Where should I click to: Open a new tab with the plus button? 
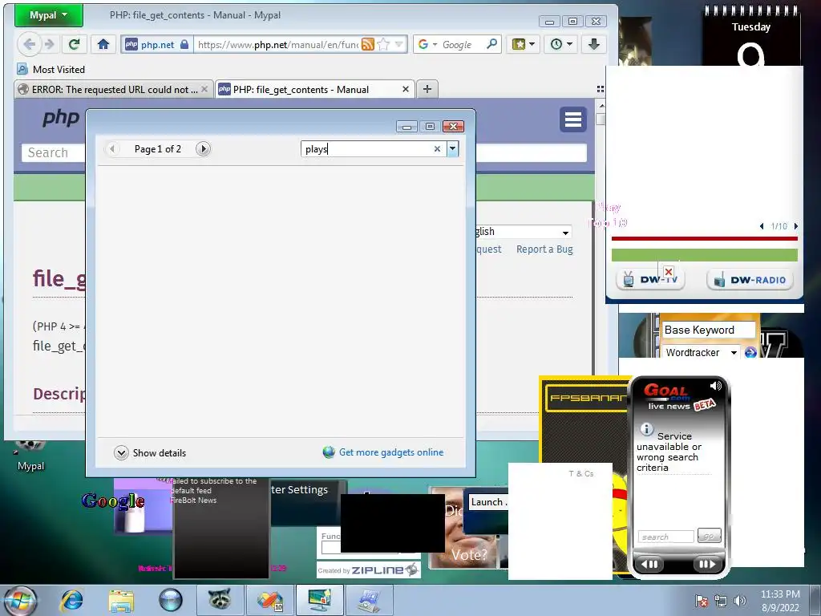tap(427, 89)
